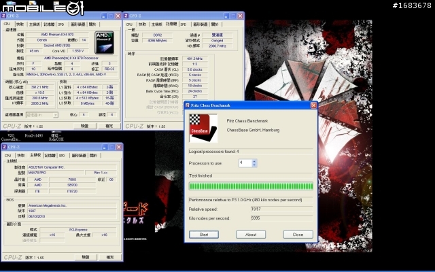Close the CPU-Z memory window
Viewport: 435px width, 272px height.
tap(240, 16)
